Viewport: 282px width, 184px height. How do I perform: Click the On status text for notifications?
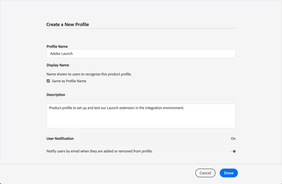[233, 138]
